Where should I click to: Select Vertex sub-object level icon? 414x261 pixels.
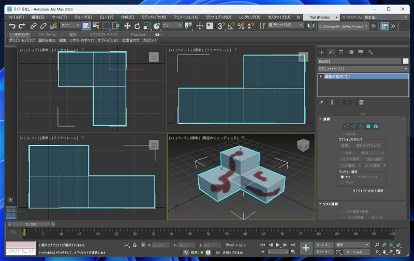coord(346,126)
